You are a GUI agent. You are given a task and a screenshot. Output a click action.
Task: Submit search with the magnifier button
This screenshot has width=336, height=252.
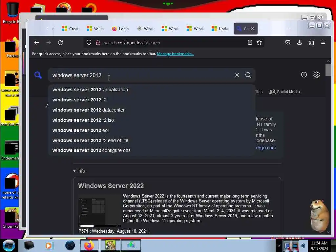tap(248, 75)
